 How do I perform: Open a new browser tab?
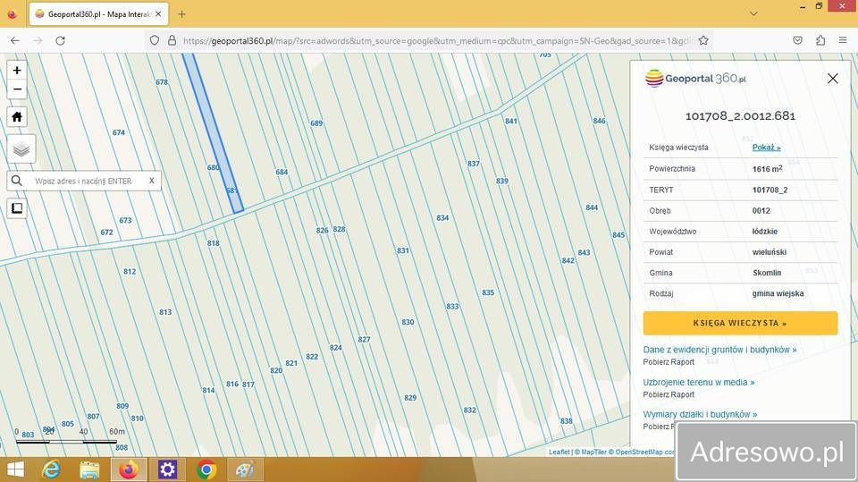point(181,14)
